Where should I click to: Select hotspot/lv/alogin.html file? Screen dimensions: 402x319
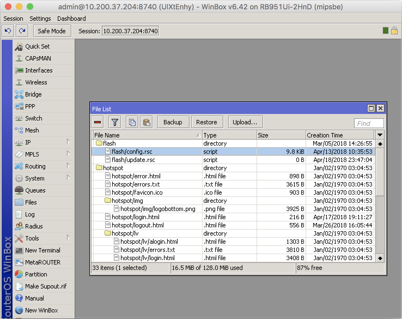click(234, 242)
